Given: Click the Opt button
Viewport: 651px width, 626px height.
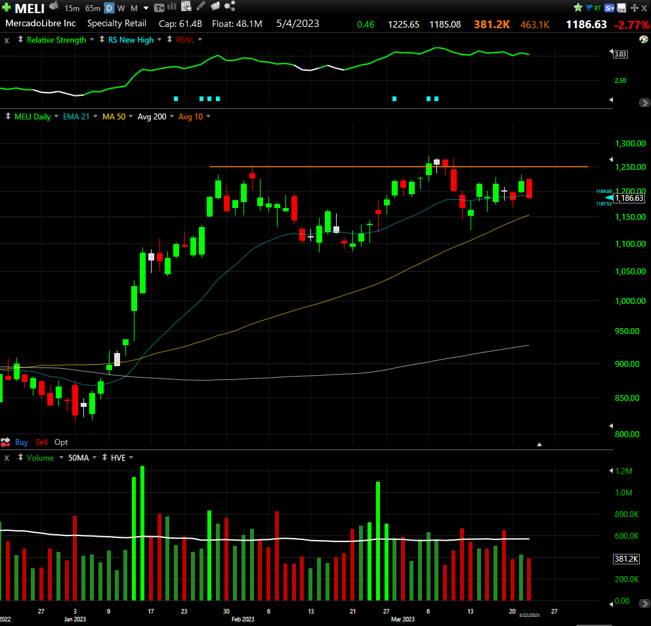Looking at the screenshot, I should coord(61,442).
